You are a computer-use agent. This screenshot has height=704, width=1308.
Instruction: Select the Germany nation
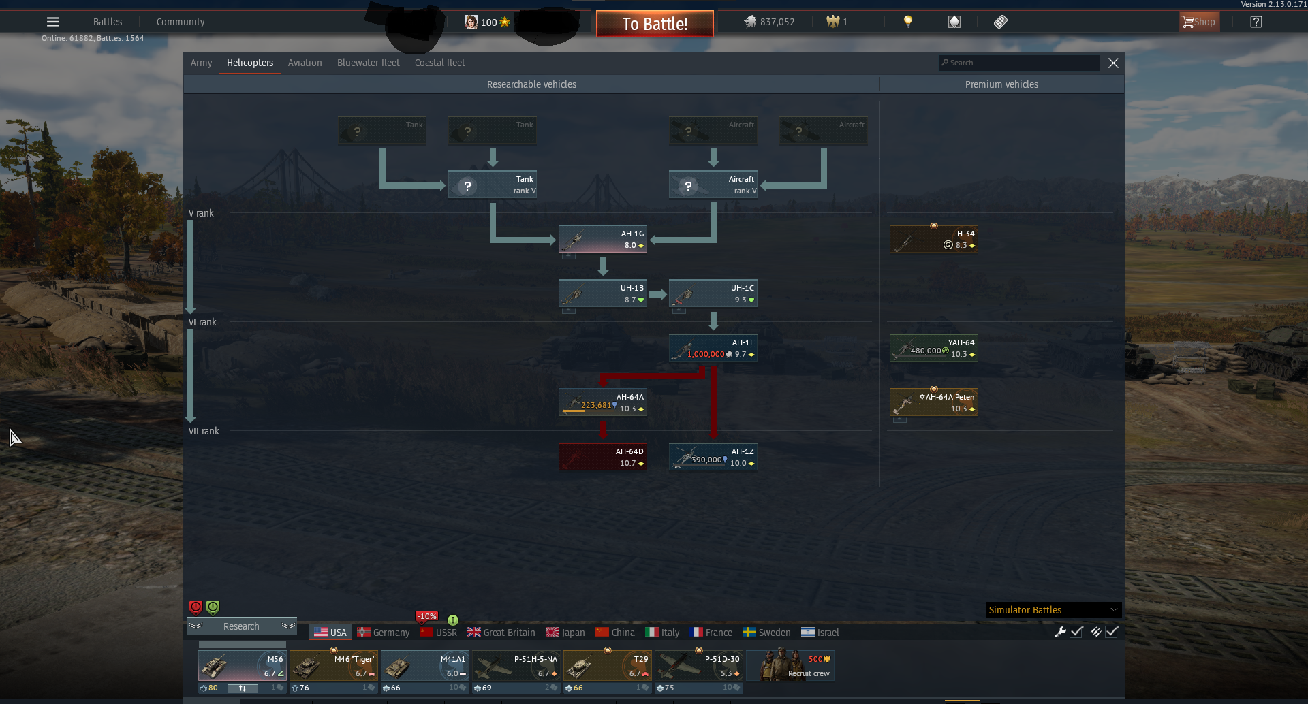tap(383, 633)
